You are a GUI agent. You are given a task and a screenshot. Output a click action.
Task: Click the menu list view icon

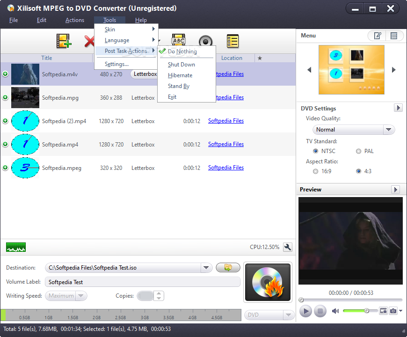click(x=394, y=36)
